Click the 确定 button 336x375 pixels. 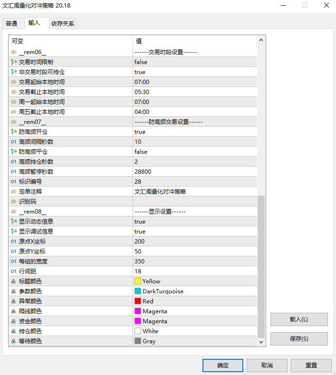[222, 366]
